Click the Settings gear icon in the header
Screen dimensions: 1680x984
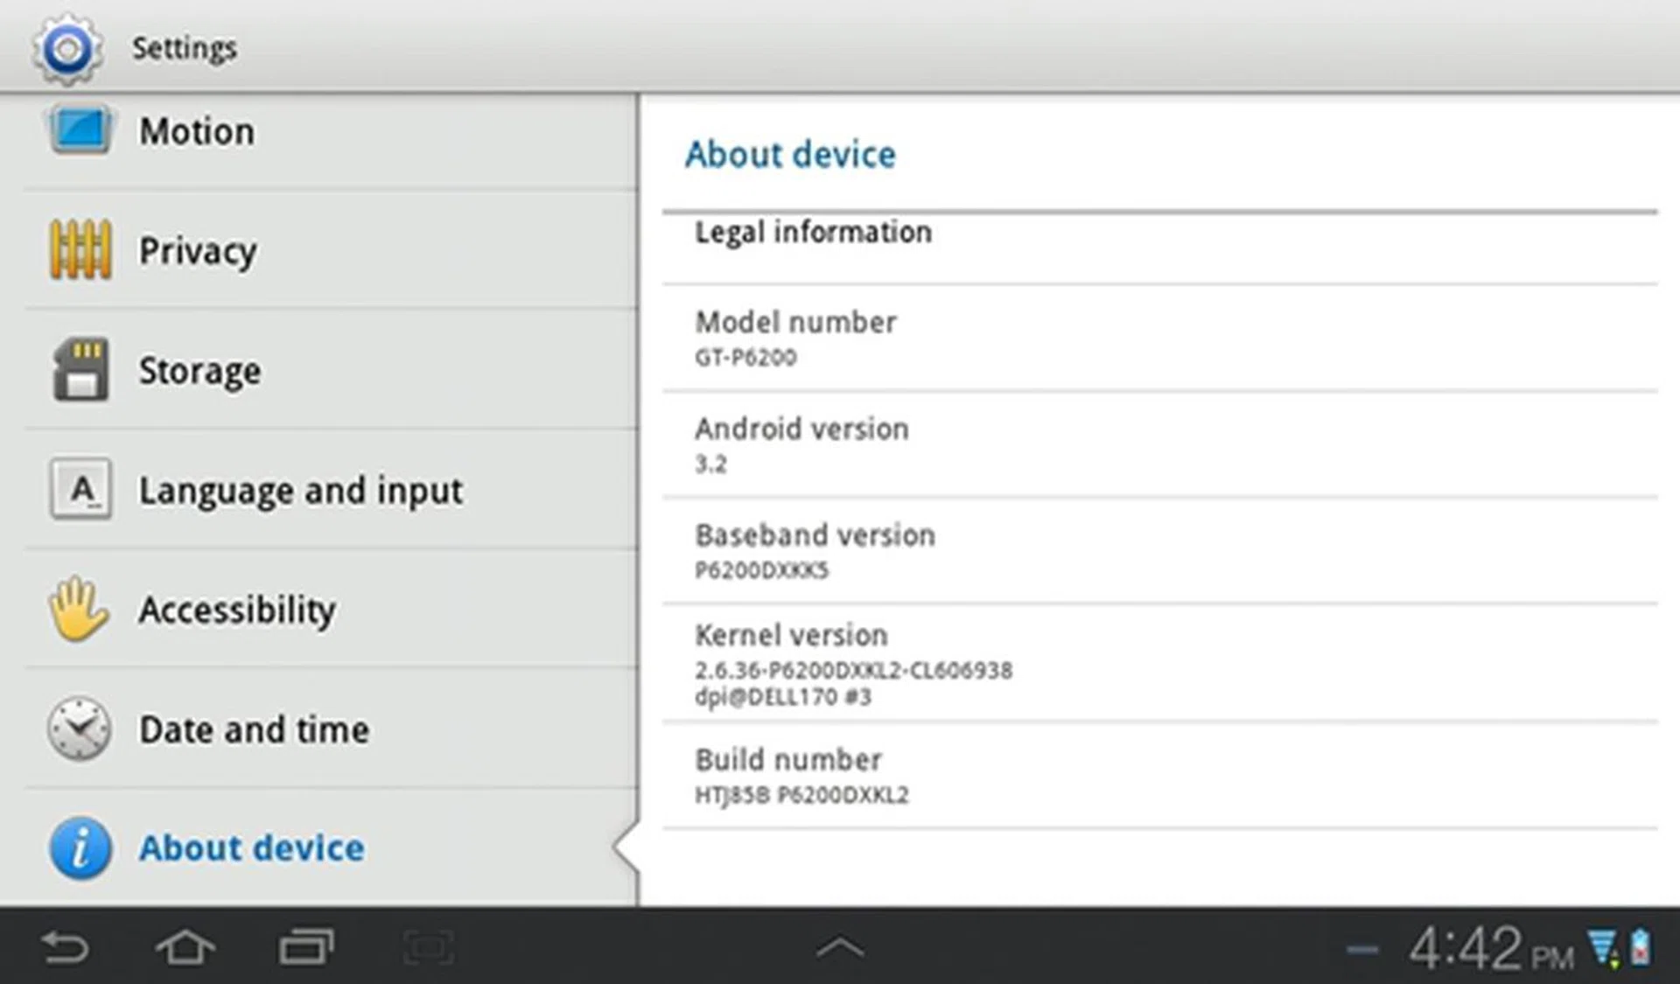pos(66,47)
